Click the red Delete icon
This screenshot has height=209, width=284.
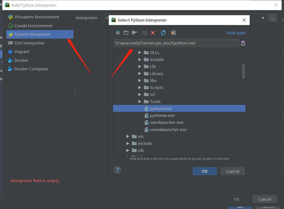[153, 33]
